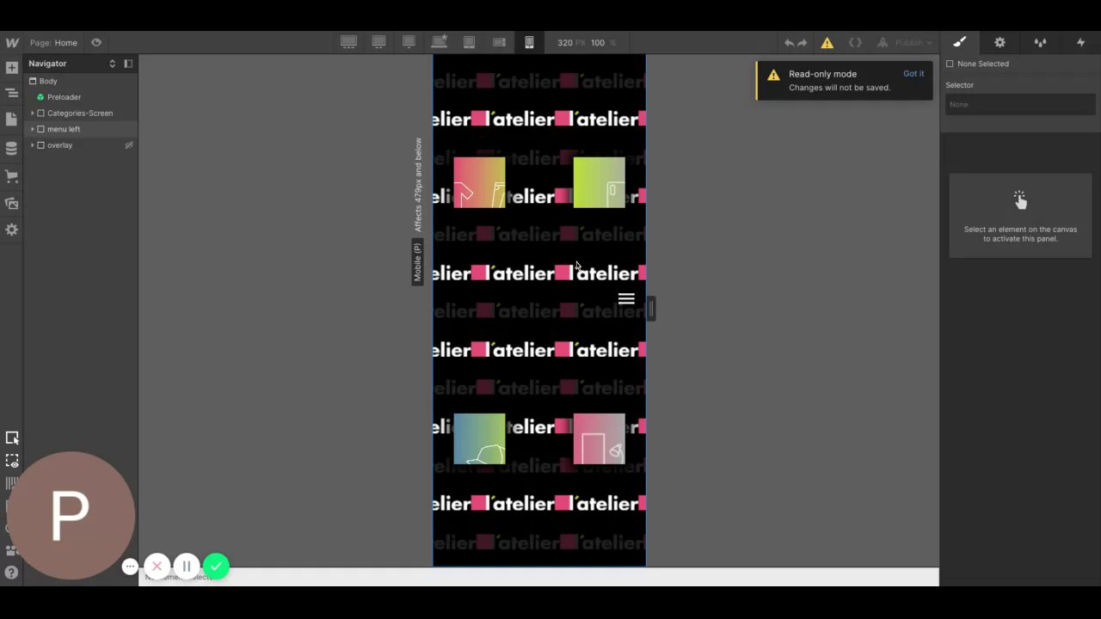Open the CMS Collections panel
This screenshot has height=619, width=1101.
12,149
